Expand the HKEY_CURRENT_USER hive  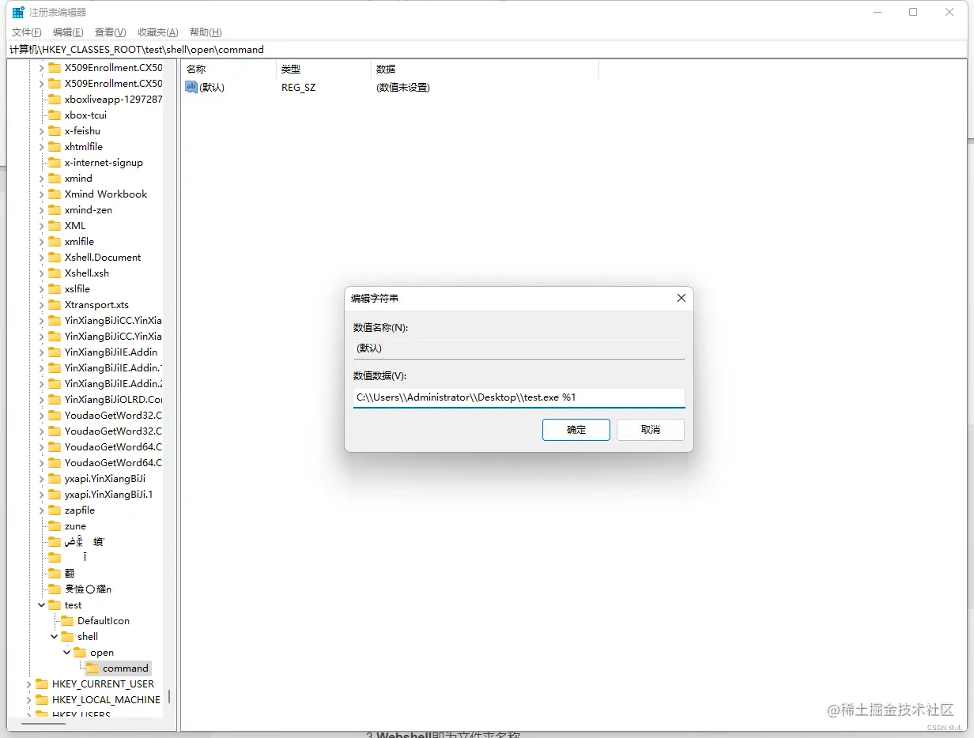pos(29,684)
